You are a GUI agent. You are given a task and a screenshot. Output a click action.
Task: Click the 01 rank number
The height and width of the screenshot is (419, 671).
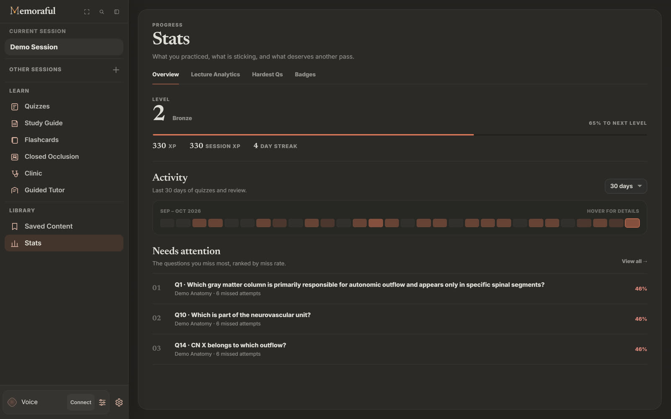[156, 288]
